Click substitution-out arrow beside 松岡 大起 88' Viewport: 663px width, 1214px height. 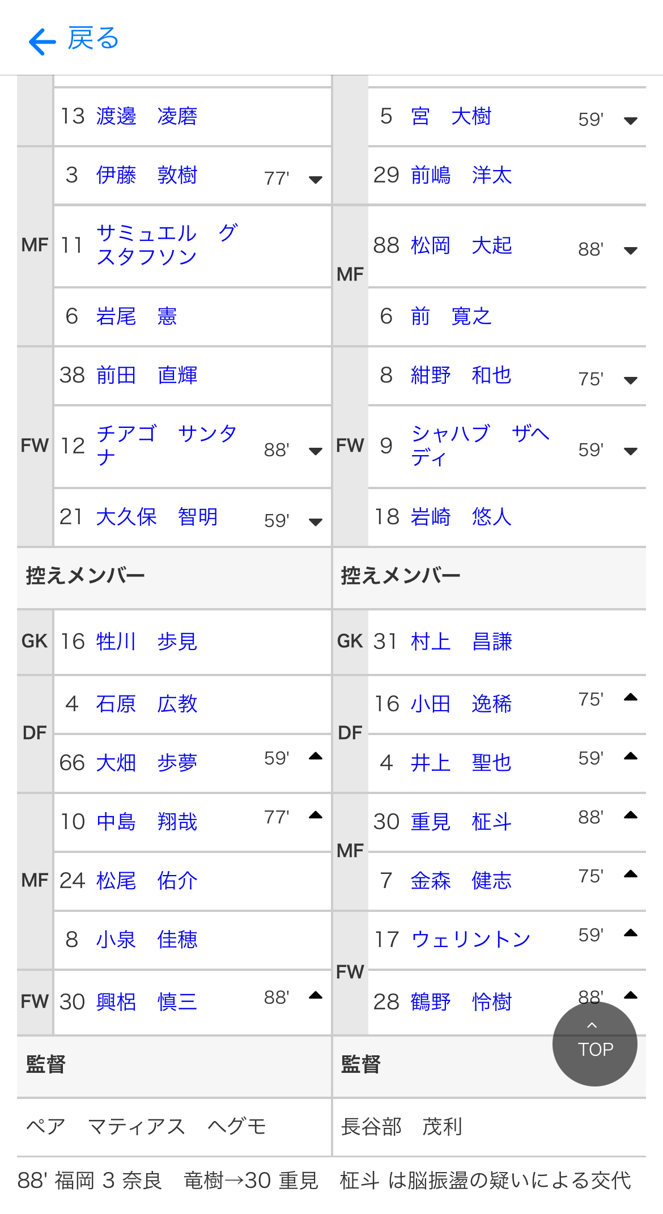(x=631, y=251)
